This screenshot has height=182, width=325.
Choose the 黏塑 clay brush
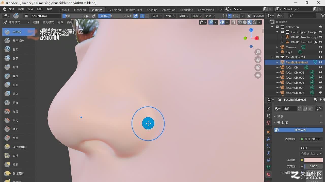[19, 50]
